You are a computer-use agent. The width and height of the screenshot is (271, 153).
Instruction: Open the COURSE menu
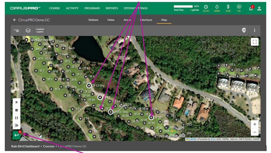pyautogui.click(x=54, y=8)
